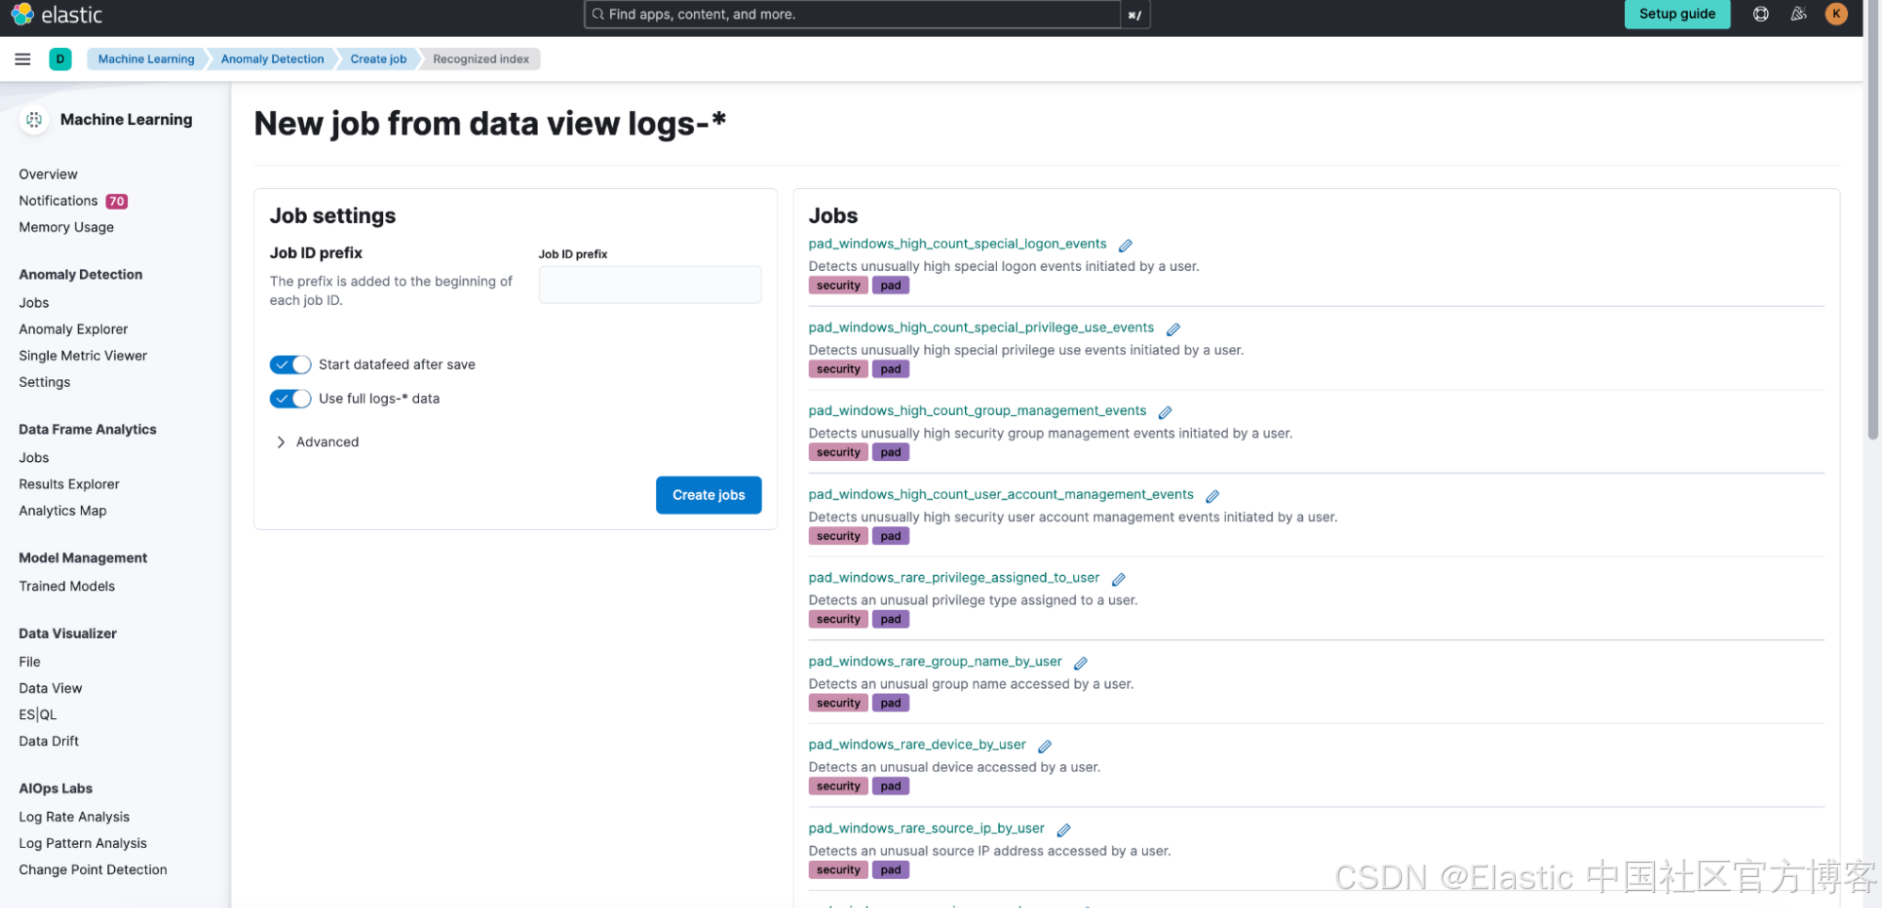Click pad tag under special_logon_events job
The image size is (1882, 909).
tap(891, 285)
